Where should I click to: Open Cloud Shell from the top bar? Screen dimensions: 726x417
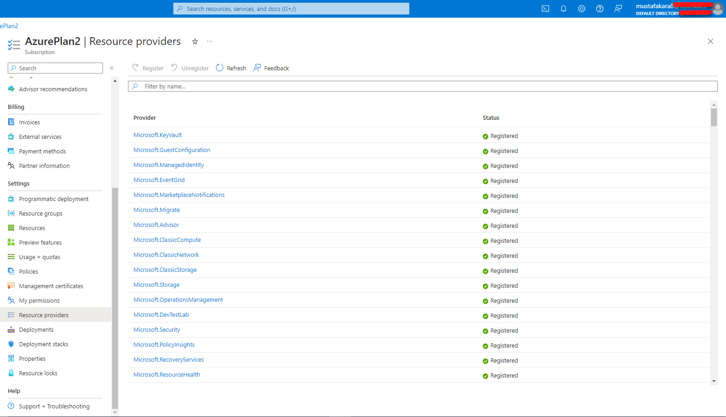point(545,9)
